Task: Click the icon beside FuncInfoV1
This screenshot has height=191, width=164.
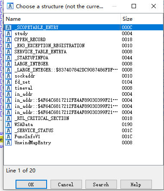Action: (8, 136)
